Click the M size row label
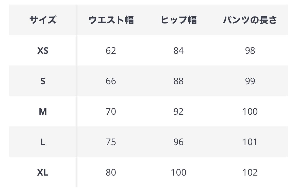 [x=43, y=112]
